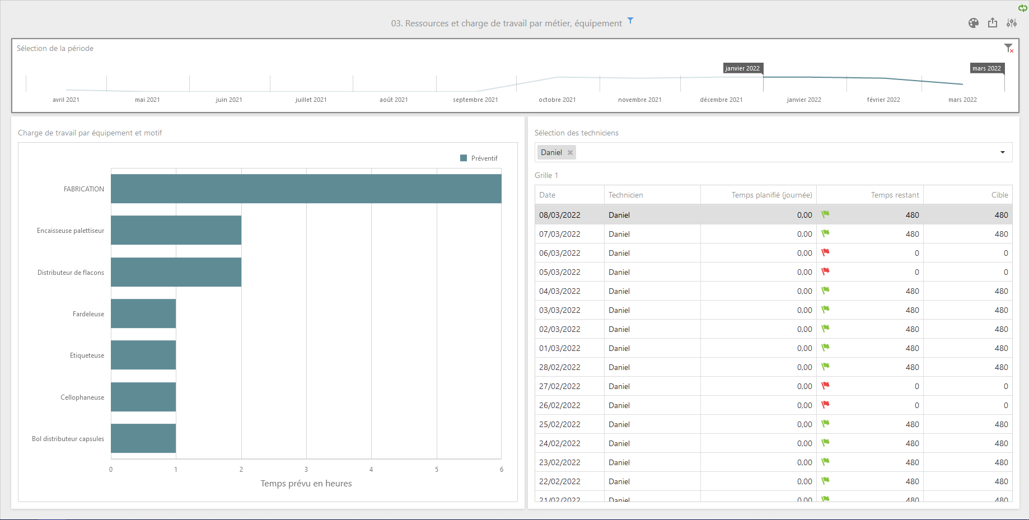Click green flag in 03/03/2022 row
This screenshot has height=520, width=1029.
point(825,310)
